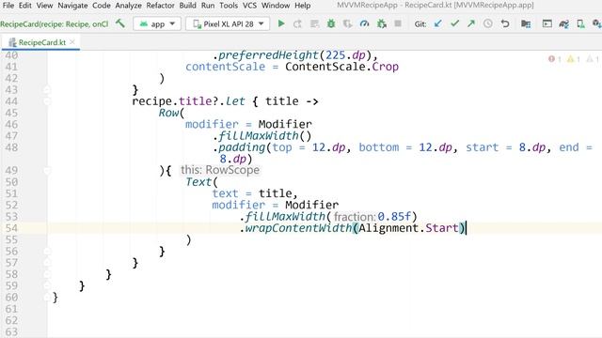The height and width of the screenshot is (338, 602).
Task: Click the wrapContentWidth call on line 54
Action: click(299, 228)
